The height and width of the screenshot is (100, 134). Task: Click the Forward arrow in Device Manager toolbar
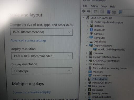point(89,11)
